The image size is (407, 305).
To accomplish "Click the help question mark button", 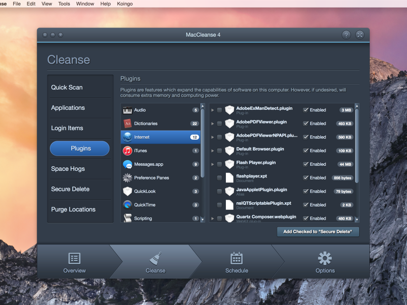I will click(x=346, y=35).
